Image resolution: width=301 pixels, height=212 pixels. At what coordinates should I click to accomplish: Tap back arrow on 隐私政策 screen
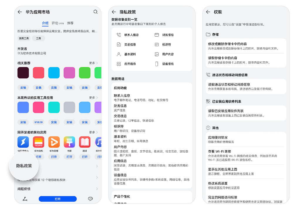point(114,12)
